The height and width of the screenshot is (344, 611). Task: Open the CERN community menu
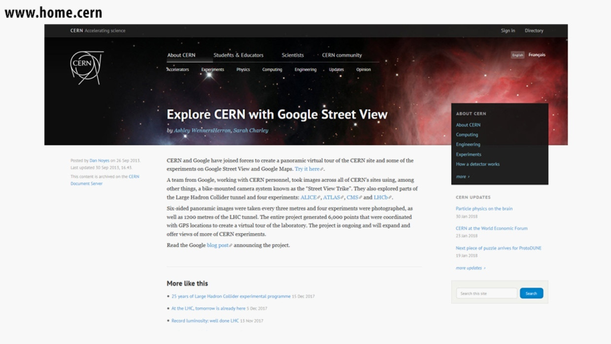[x=342, y=55]
